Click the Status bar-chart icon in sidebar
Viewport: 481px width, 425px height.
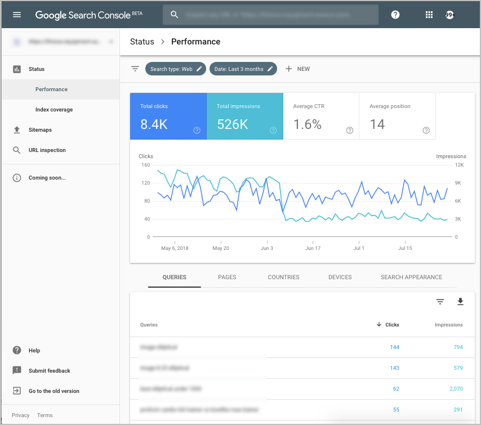[x=17, y=69]
